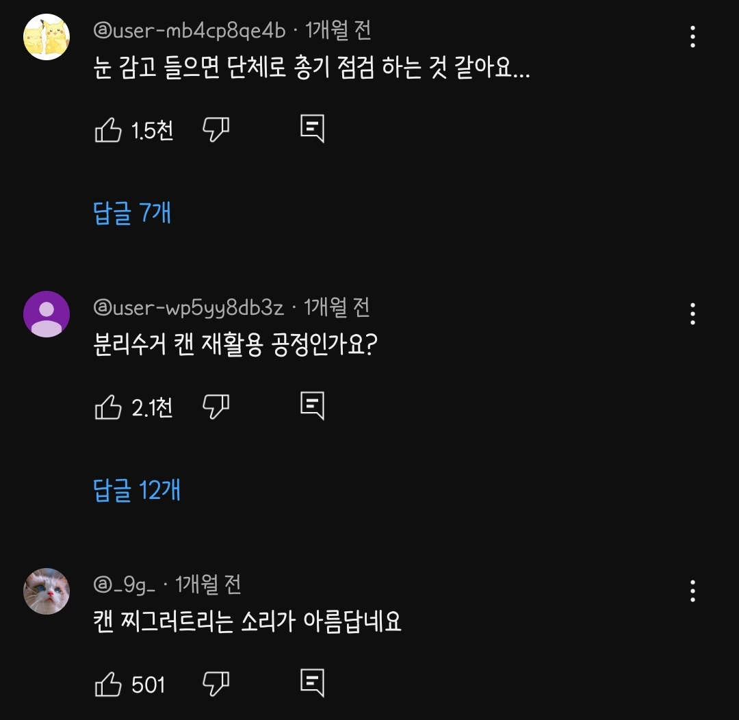739x720 pixels.
Task: Open more options for user-mb4cp8qe4b comment
Action: pos(692,37)
